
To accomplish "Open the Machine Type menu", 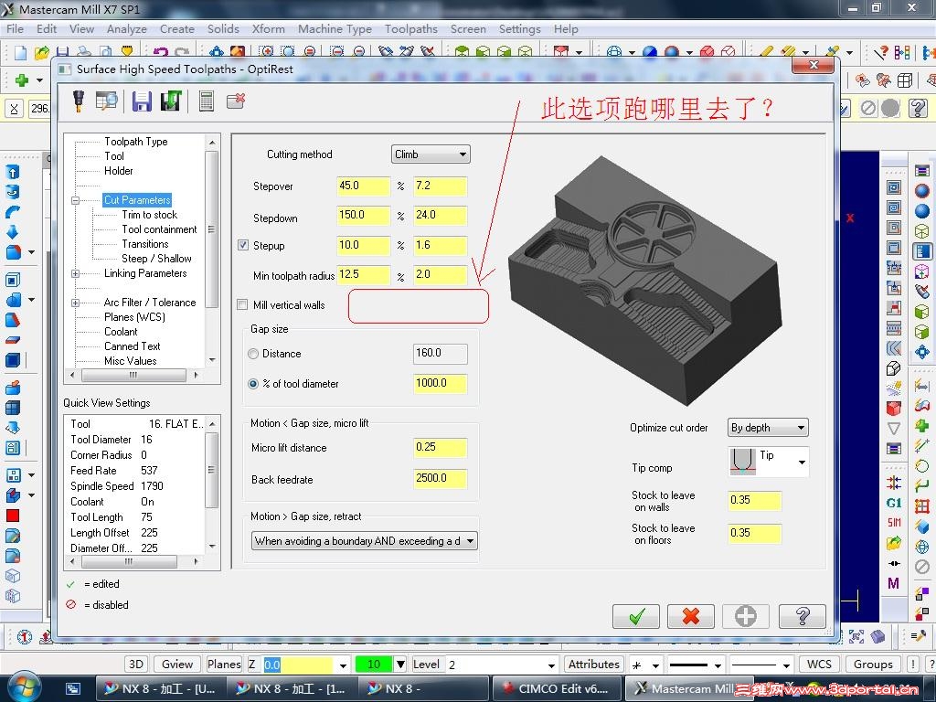I will point(335,28).
